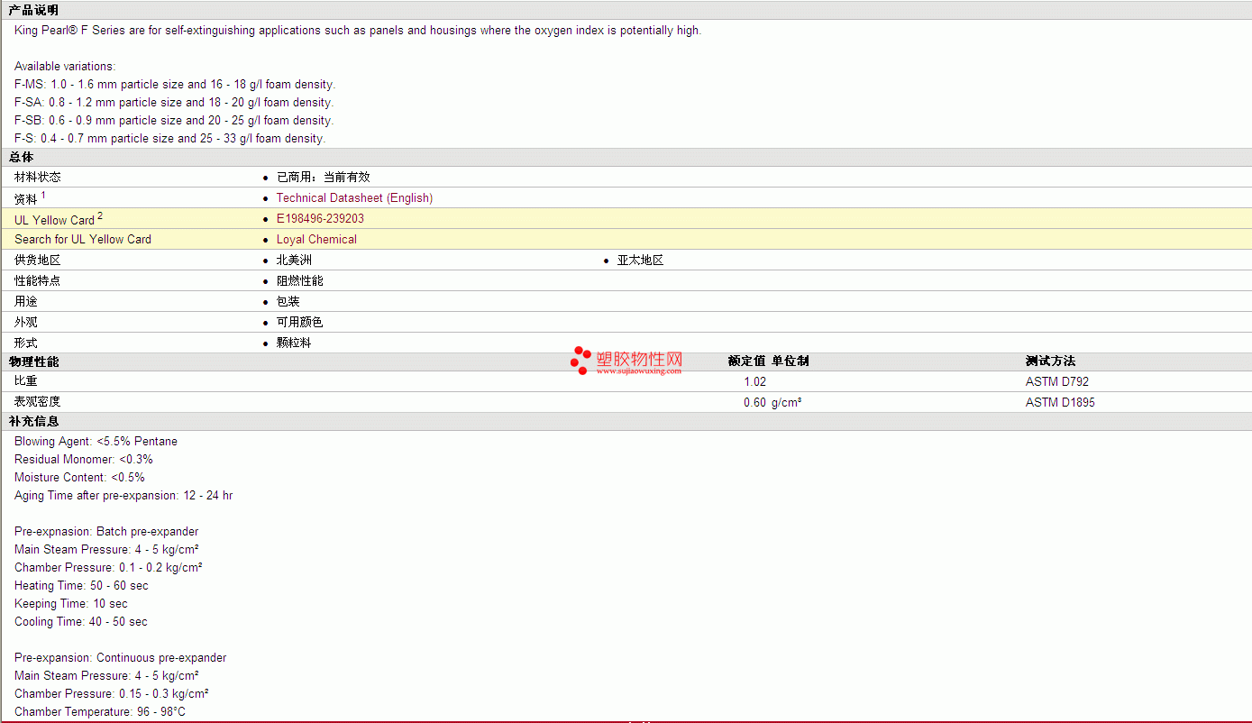Screen dimensions: 1252x723
Task: Select the 0.60 g/cm³ density value
Action: [772, 402]
